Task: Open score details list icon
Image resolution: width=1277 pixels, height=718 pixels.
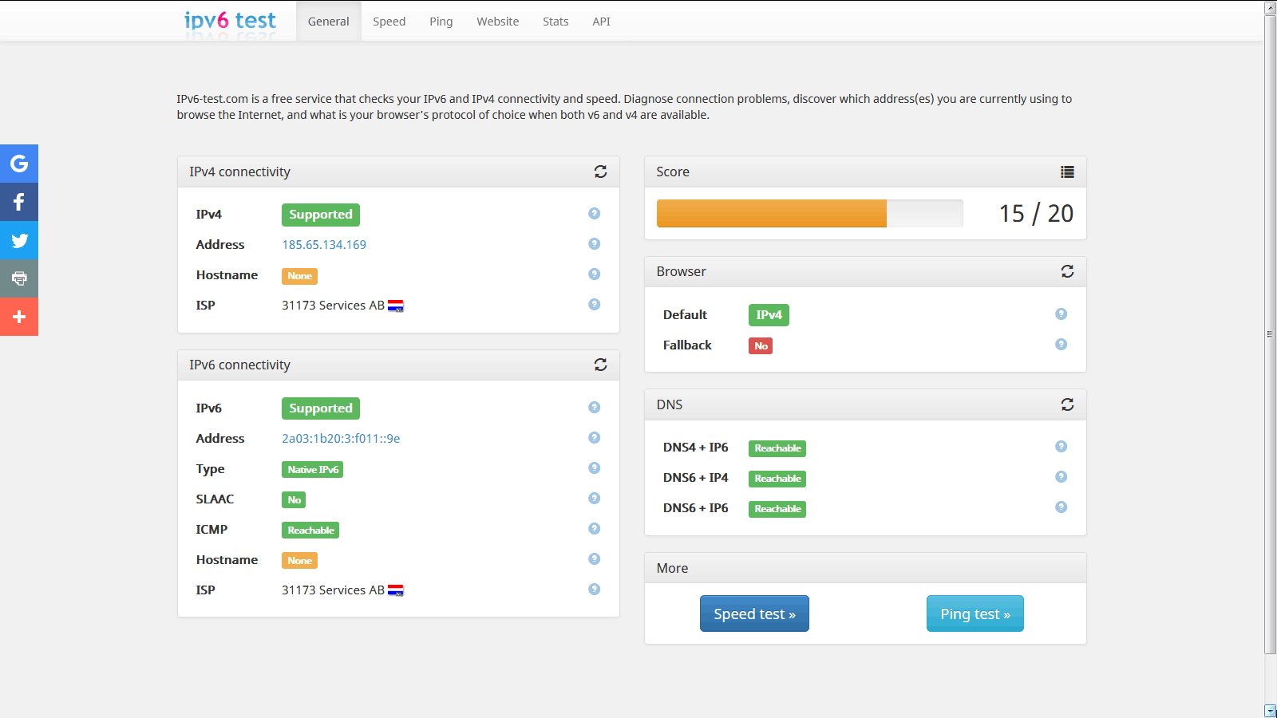Action: (1067, 172)
